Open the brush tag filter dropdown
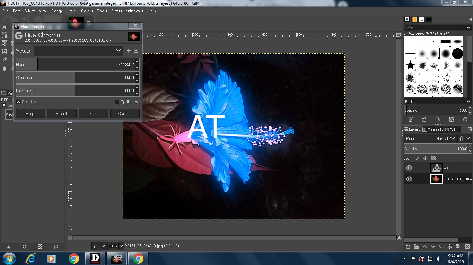 coord(469,28)
